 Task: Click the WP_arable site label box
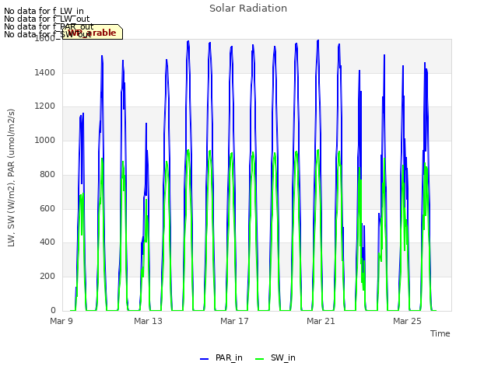(x=93, y=32)
